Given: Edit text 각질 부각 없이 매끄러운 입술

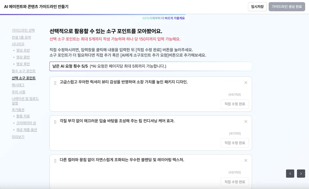Looking at the screenshot, I should pos(117,121).
